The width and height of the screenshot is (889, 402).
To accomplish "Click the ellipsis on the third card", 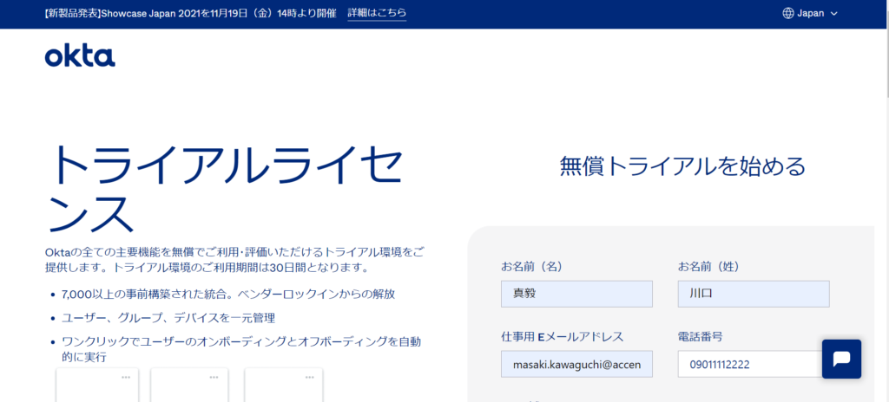I will [308, 377].
